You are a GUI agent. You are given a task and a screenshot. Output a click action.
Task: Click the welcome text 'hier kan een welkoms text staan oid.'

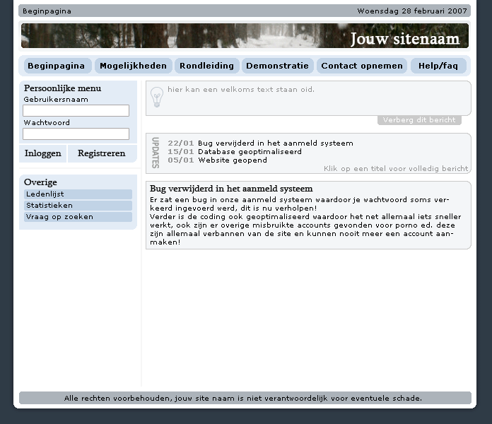[241, 89]
